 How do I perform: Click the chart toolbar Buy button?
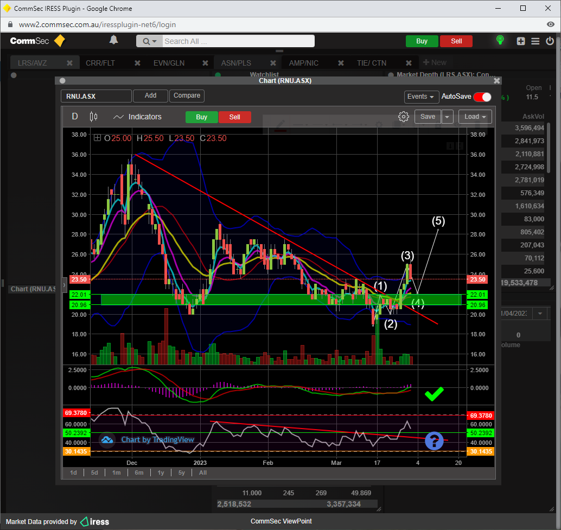click(201, 117)
